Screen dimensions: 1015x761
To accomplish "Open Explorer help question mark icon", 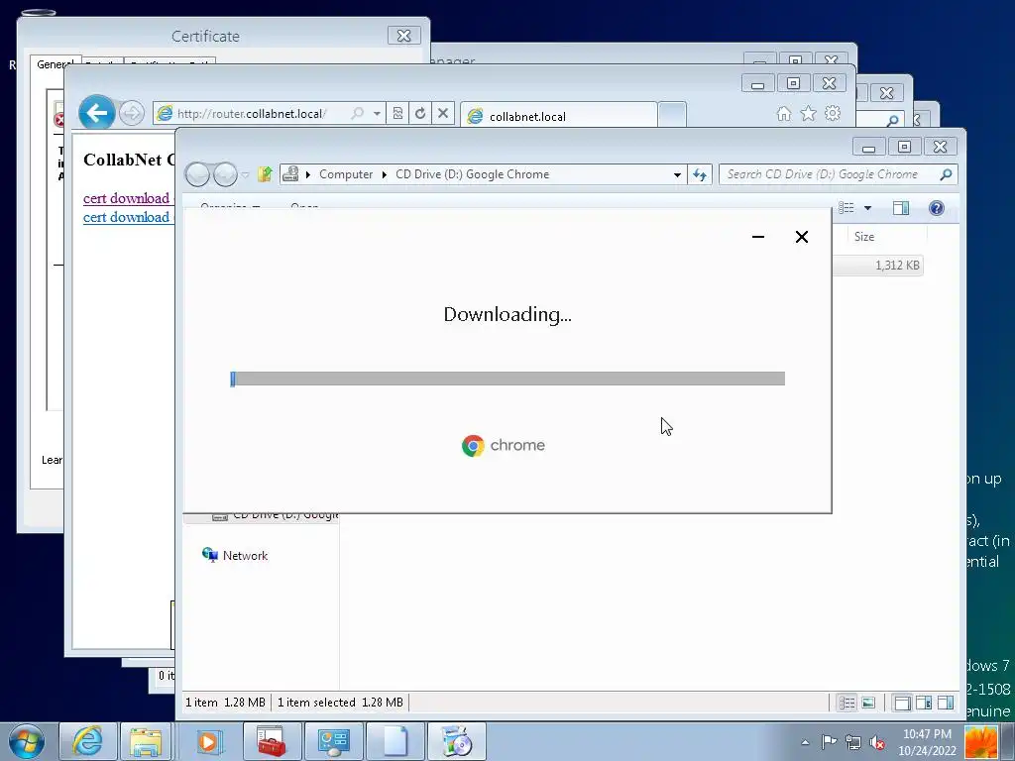I will click(x=936, y=208).
